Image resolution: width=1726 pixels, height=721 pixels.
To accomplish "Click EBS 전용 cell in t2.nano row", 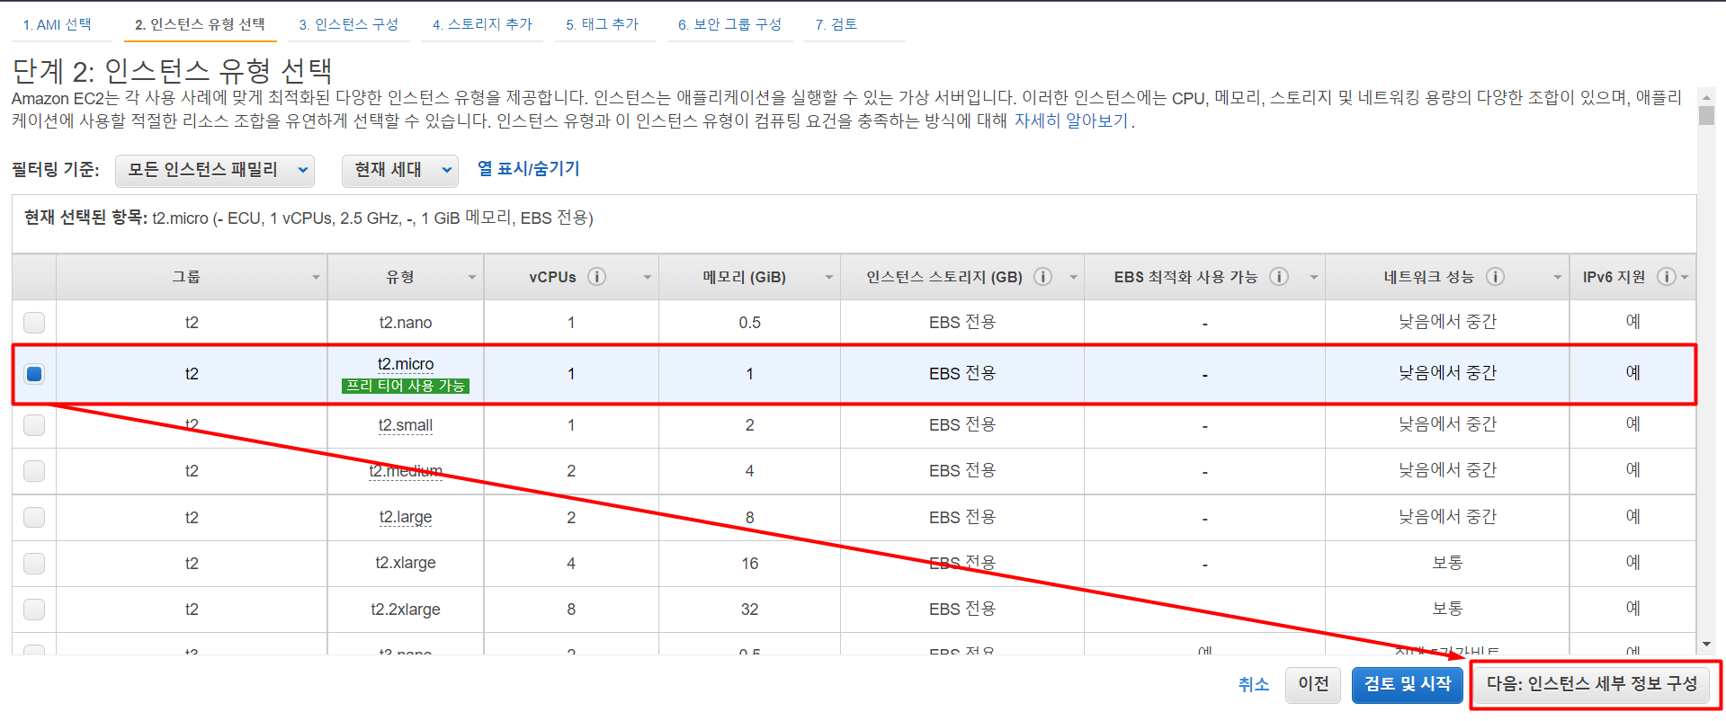I will coord(962,322).
